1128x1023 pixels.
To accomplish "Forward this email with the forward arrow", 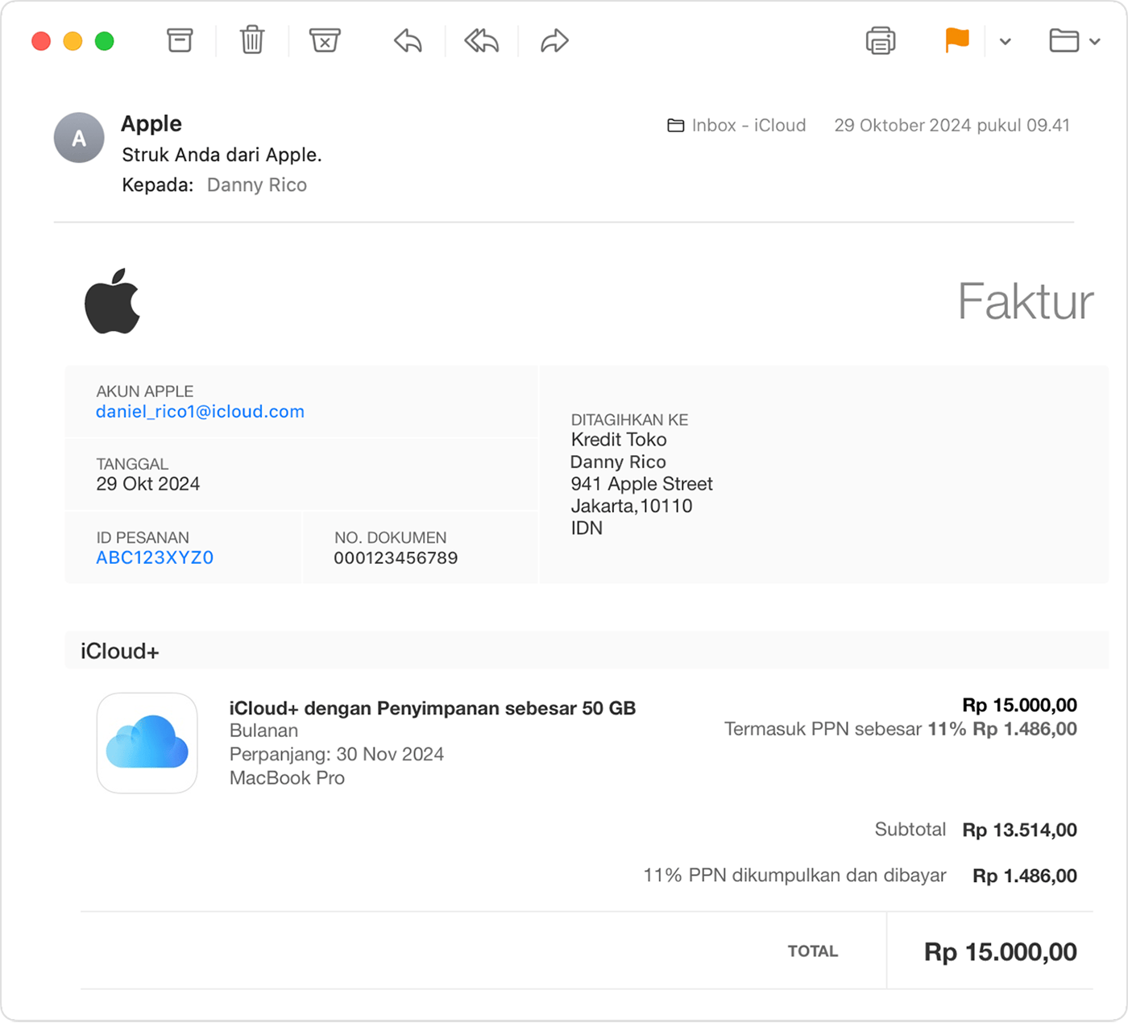I will pyautogui.click(x=554, y=40).
